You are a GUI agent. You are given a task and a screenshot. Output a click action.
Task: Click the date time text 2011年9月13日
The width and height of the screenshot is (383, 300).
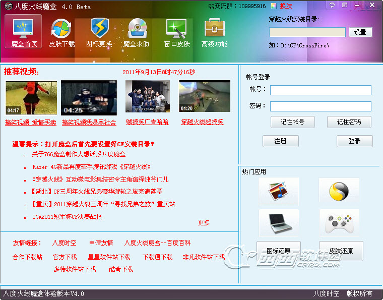tap(159, 72)
